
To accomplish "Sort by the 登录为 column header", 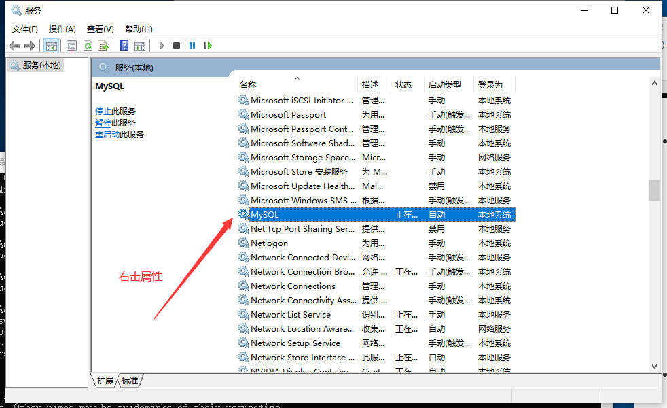I will point(494,84).
